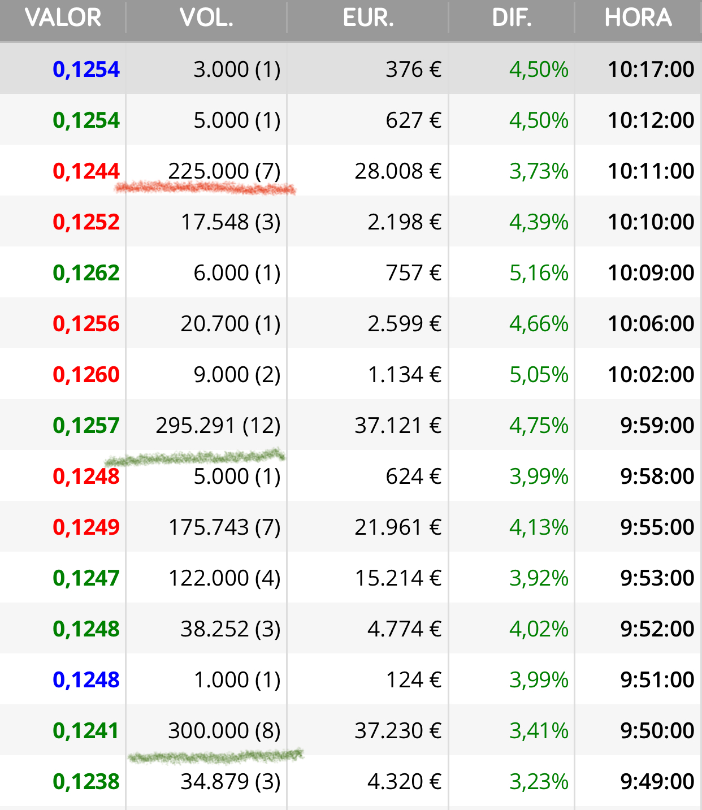The height and width of the screenshot is (810, 702).
Task: Click the DIF. column header
Action: point(512,18)
